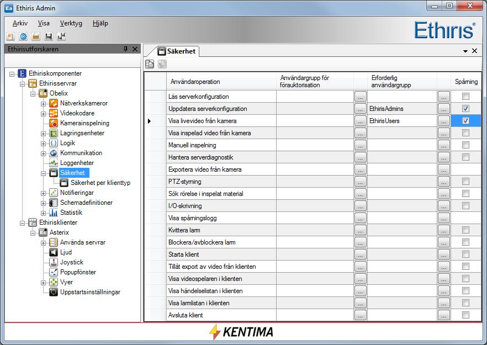
Task: Click the open folder toolbar icon
Action: [36, 36]
